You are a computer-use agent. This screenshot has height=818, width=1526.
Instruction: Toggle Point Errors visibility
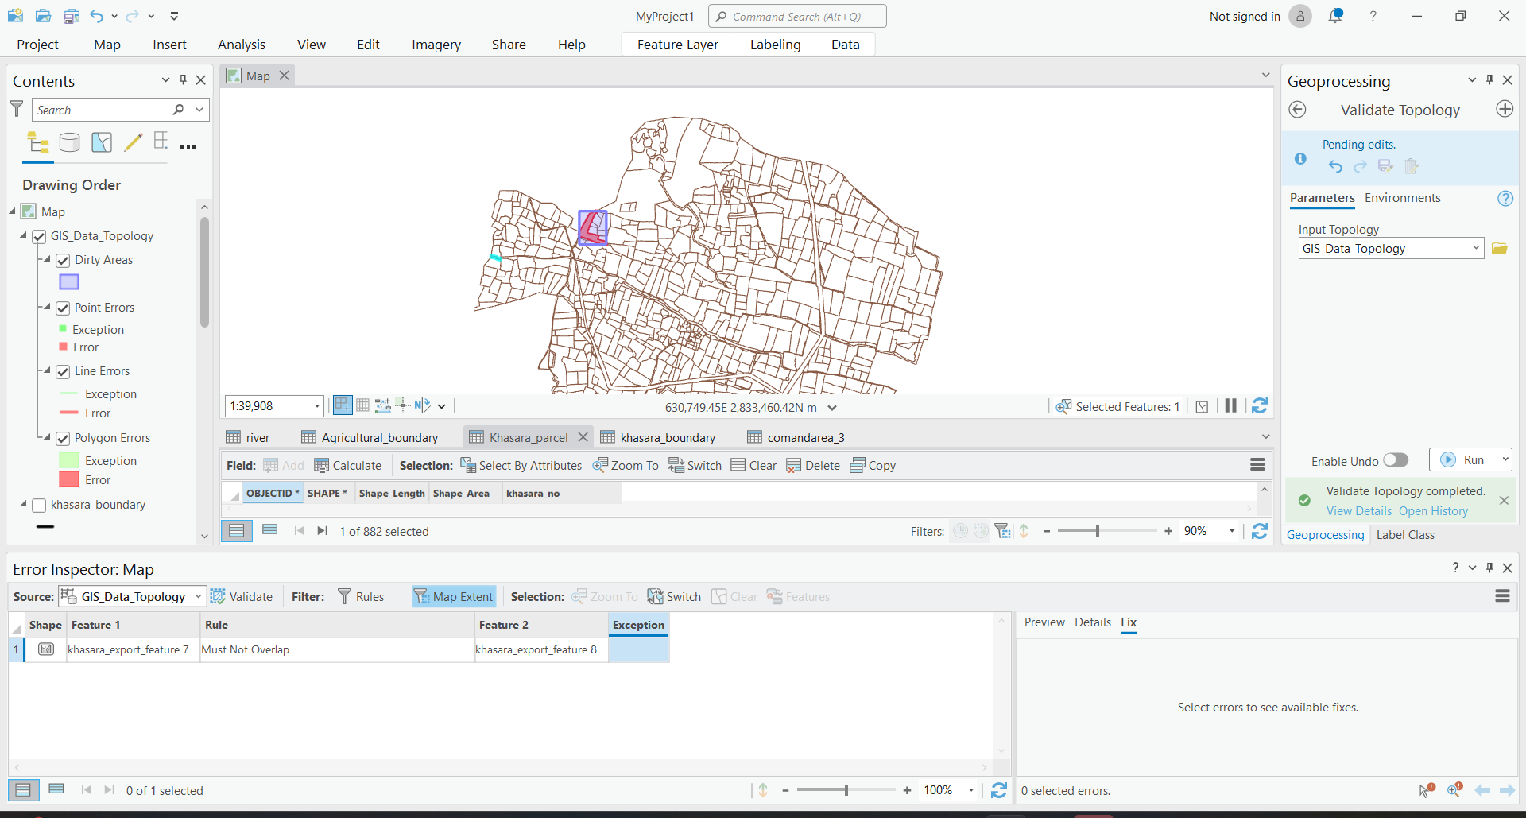click(63, 308)
